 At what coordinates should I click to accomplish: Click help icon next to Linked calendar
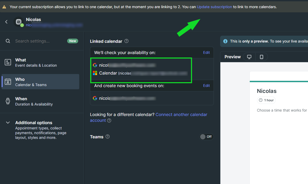point(126,41)
